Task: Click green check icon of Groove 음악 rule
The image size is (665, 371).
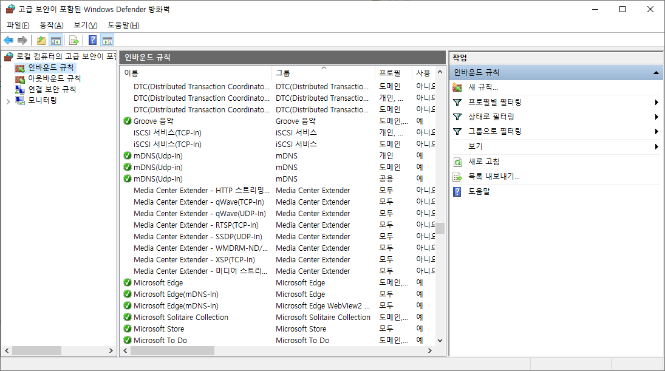Action: (x=128, y=121)
